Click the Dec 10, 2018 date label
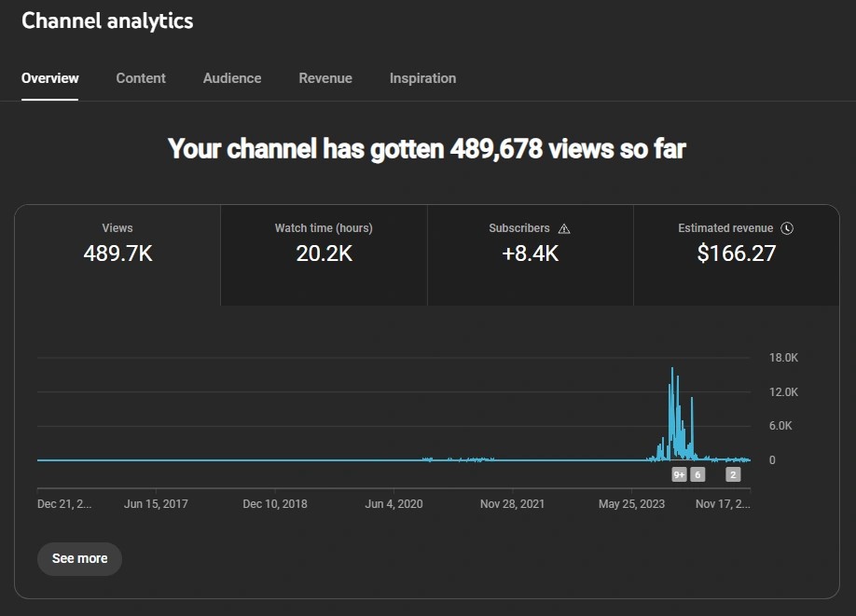The height and width of the screenshot is (616, 856). (274, 504)
